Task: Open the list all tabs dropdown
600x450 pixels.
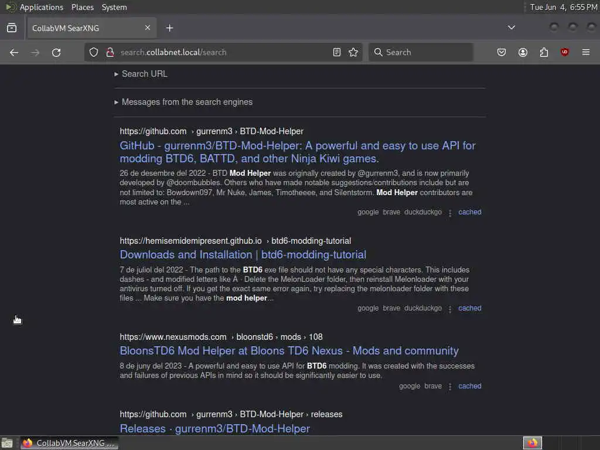Action: click(x=511, y=28)
